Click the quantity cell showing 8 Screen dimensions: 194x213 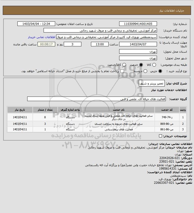point(45,117)
